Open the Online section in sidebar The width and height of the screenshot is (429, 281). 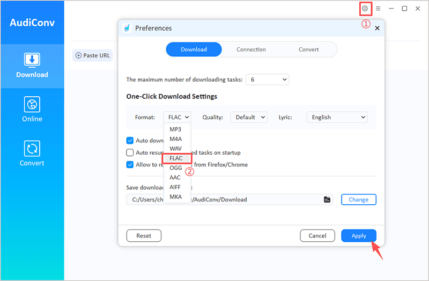(x=32, y=110)
